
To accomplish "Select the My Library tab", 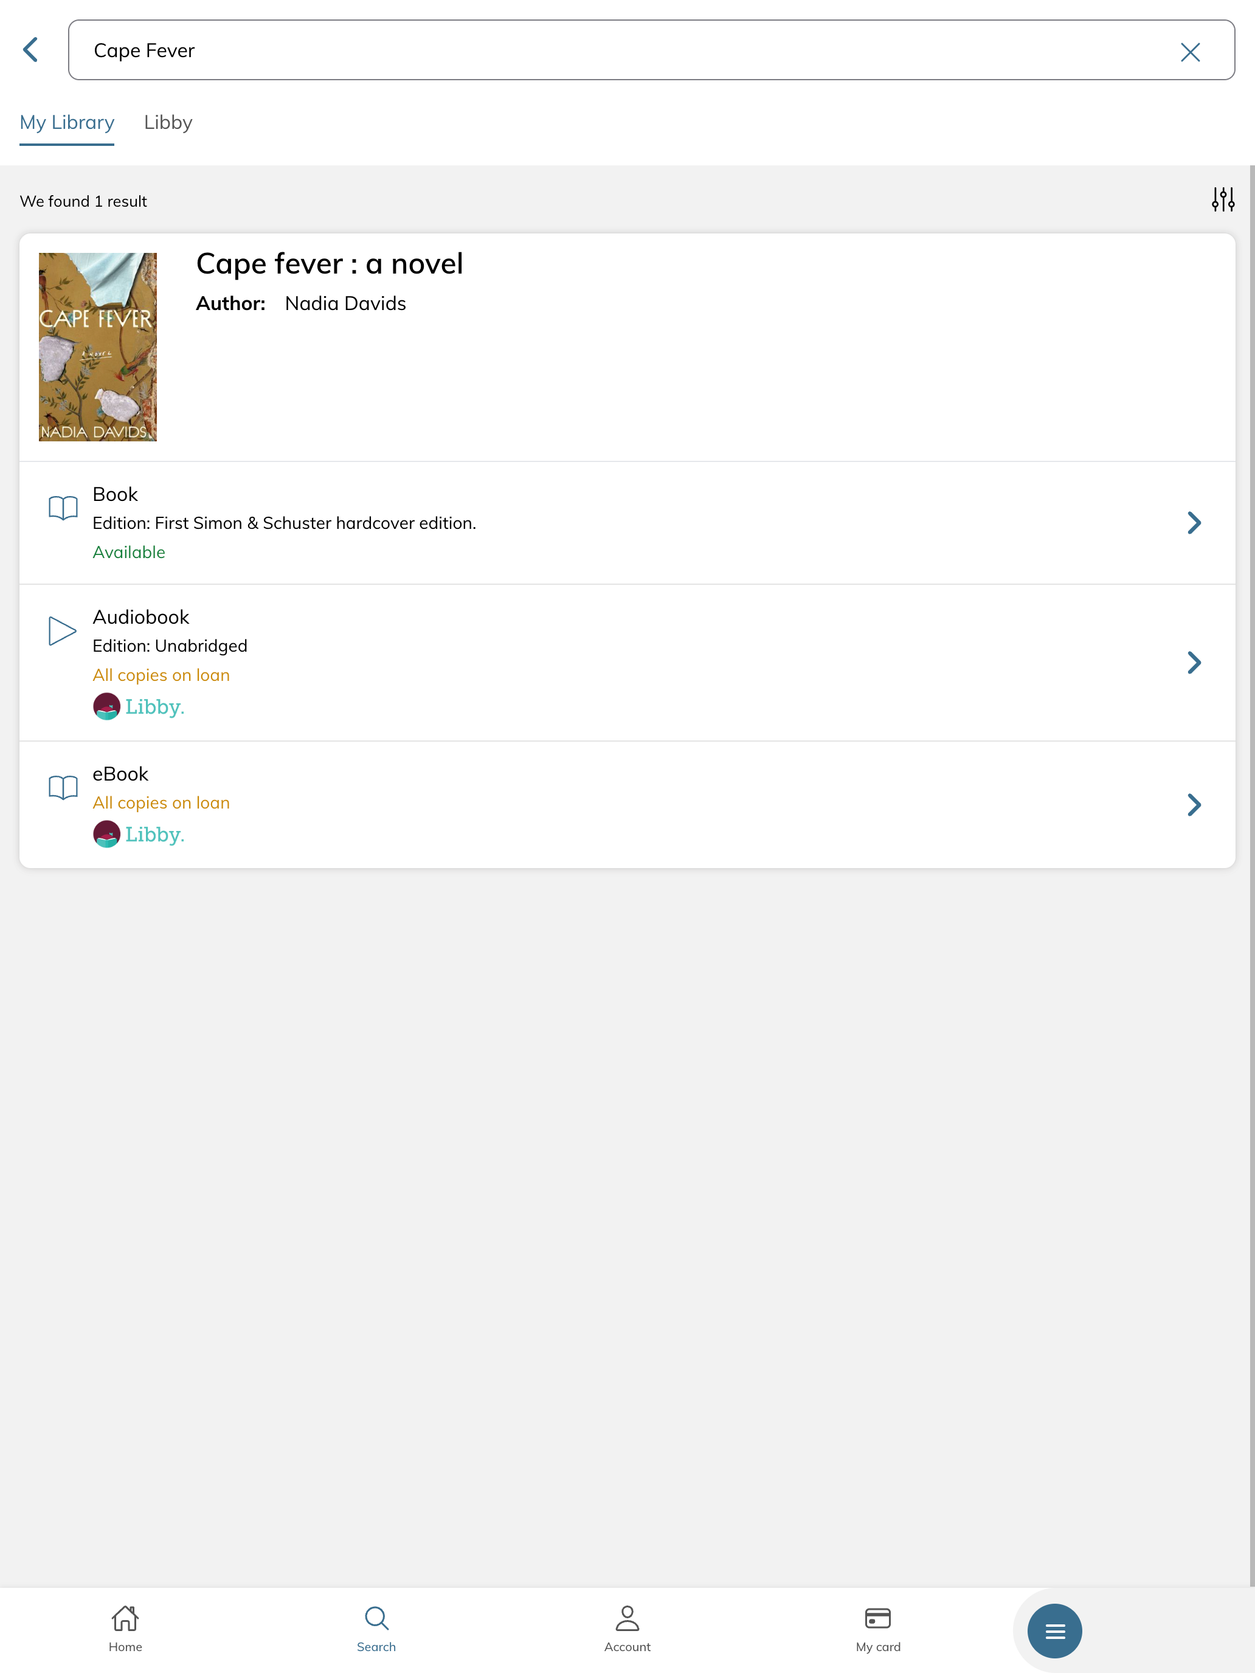I will (x=66, y=123).
